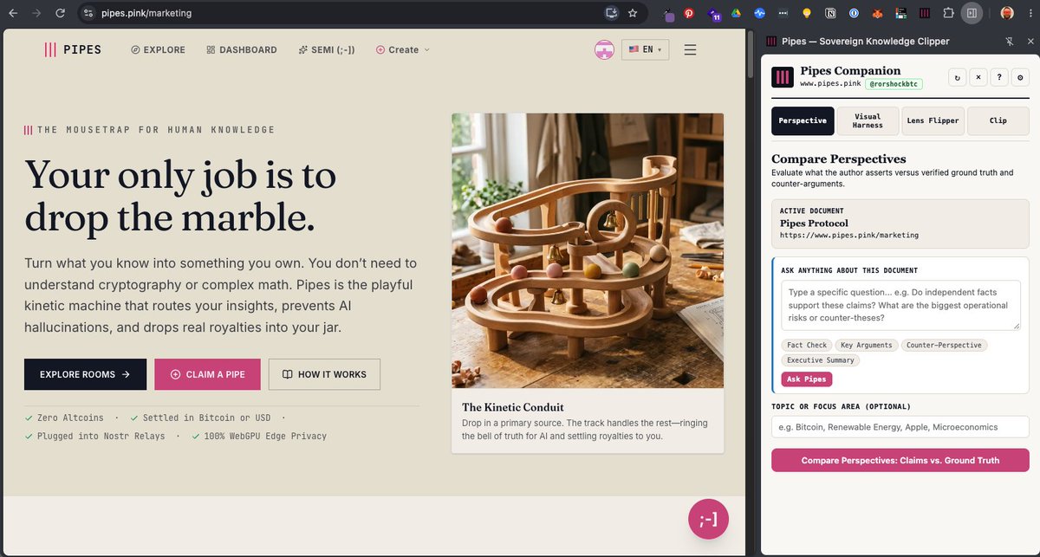This screenshot has height=557, width=1040.
Task: Click the active document URL text
Action: tap(849, 235)
